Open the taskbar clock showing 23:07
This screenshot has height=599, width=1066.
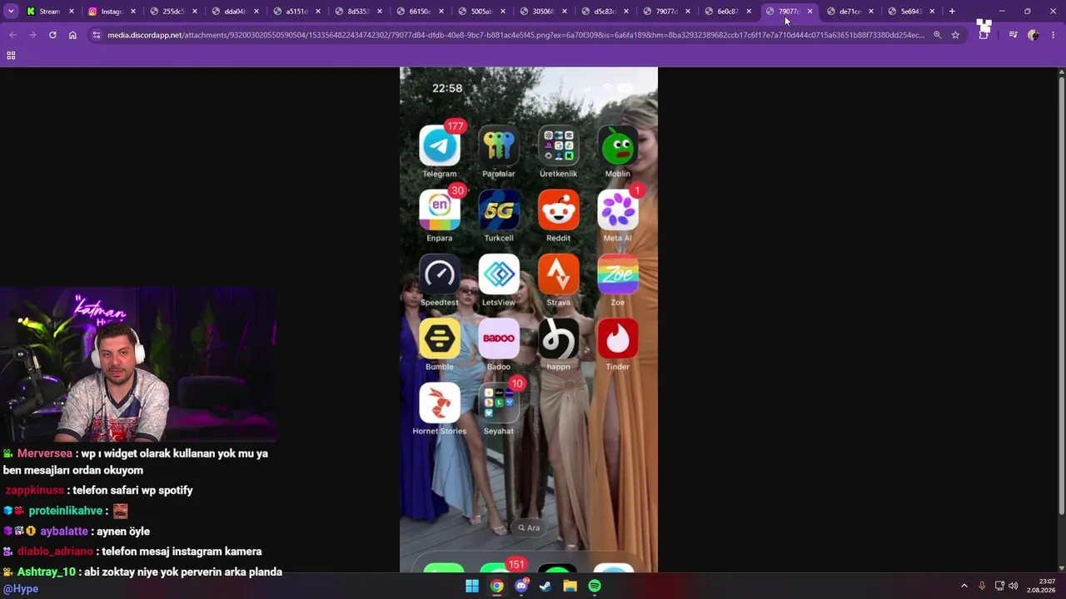(1042, 586)
